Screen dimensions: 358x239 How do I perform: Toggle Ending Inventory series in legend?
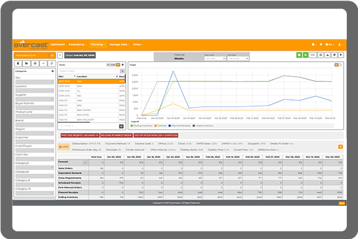[x=142, y=125]
